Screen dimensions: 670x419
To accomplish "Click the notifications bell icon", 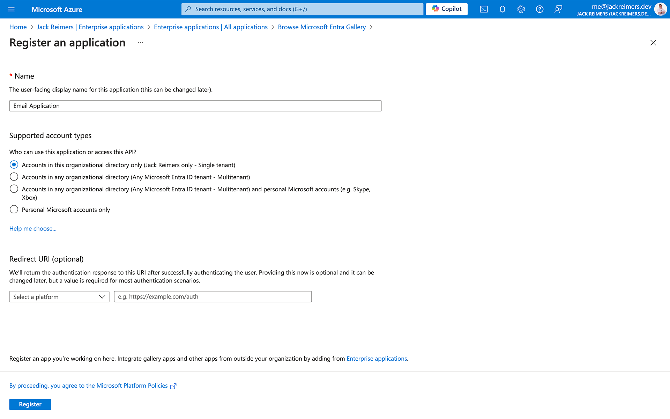I will [x=502, y=9].
